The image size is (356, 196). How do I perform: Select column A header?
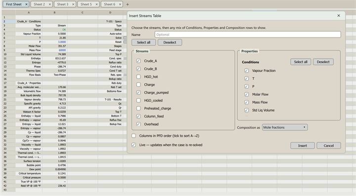click(29, 12)
